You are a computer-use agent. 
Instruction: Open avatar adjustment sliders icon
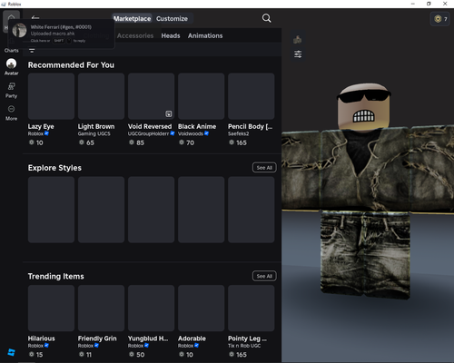[x=298, y=54]
